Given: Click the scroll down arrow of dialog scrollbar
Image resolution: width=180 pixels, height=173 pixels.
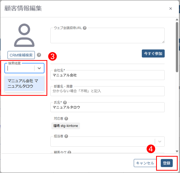Looking at the screenshot, I should (x=177, y=151).
